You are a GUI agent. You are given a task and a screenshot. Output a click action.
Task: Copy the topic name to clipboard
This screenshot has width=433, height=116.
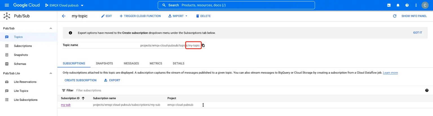coord(203,46)
